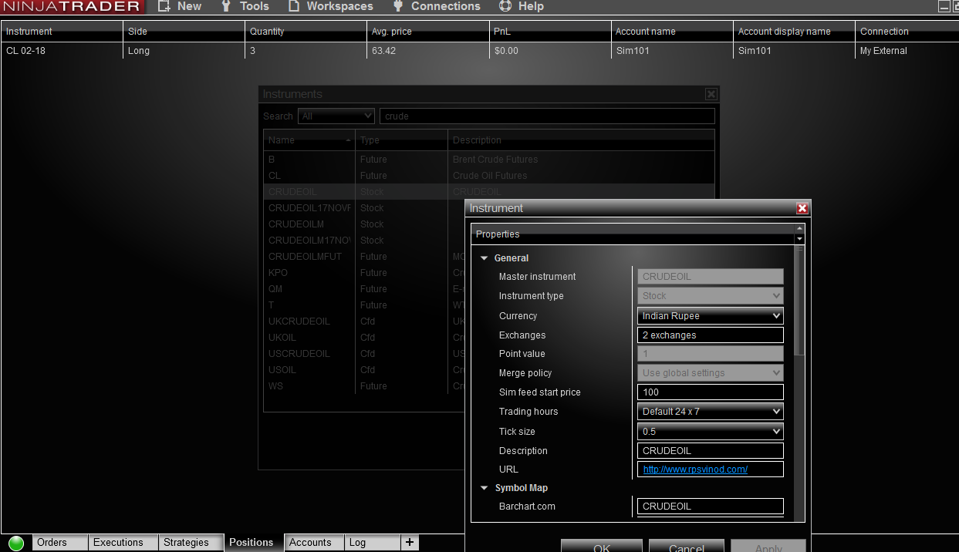The image size is (959, 552).
Task: Open the instrument type filter dropdown in Instruments
Action: coord(336,116)
